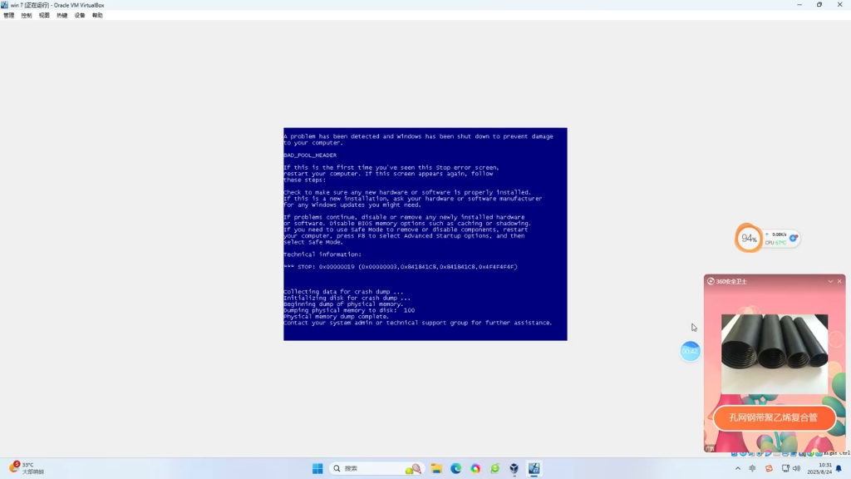The image size is (851, 479).
Task: Click the BAD_POOL_HEADER blue screen VM display
Action: pyautogui.click(x=425, y=234)
